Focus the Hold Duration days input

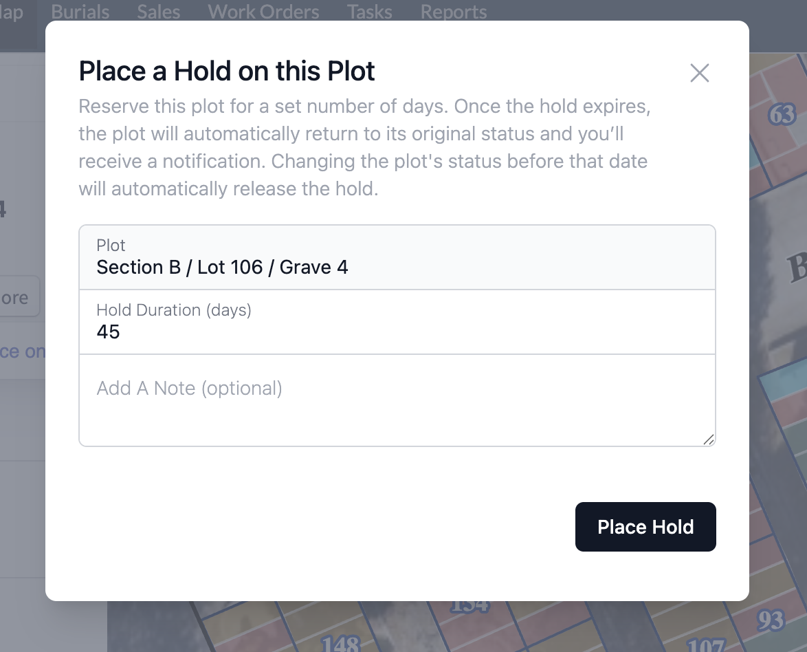click(397, 332)
